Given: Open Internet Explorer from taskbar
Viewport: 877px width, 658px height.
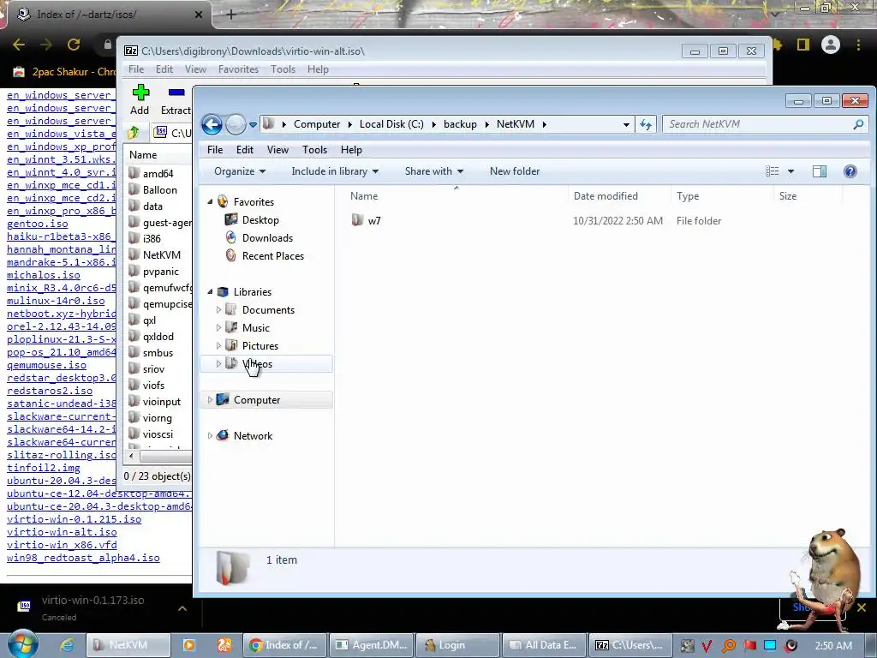Looking at the screenshot, I should click(67, 645).
